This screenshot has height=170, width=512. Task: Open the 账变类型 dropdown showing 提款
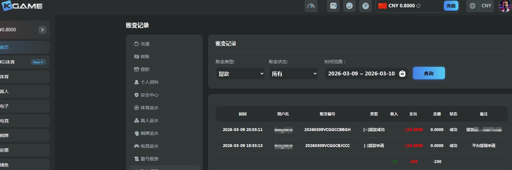pos(240,73)
